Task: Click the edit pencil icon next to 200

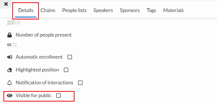Action: coord(19,22)
